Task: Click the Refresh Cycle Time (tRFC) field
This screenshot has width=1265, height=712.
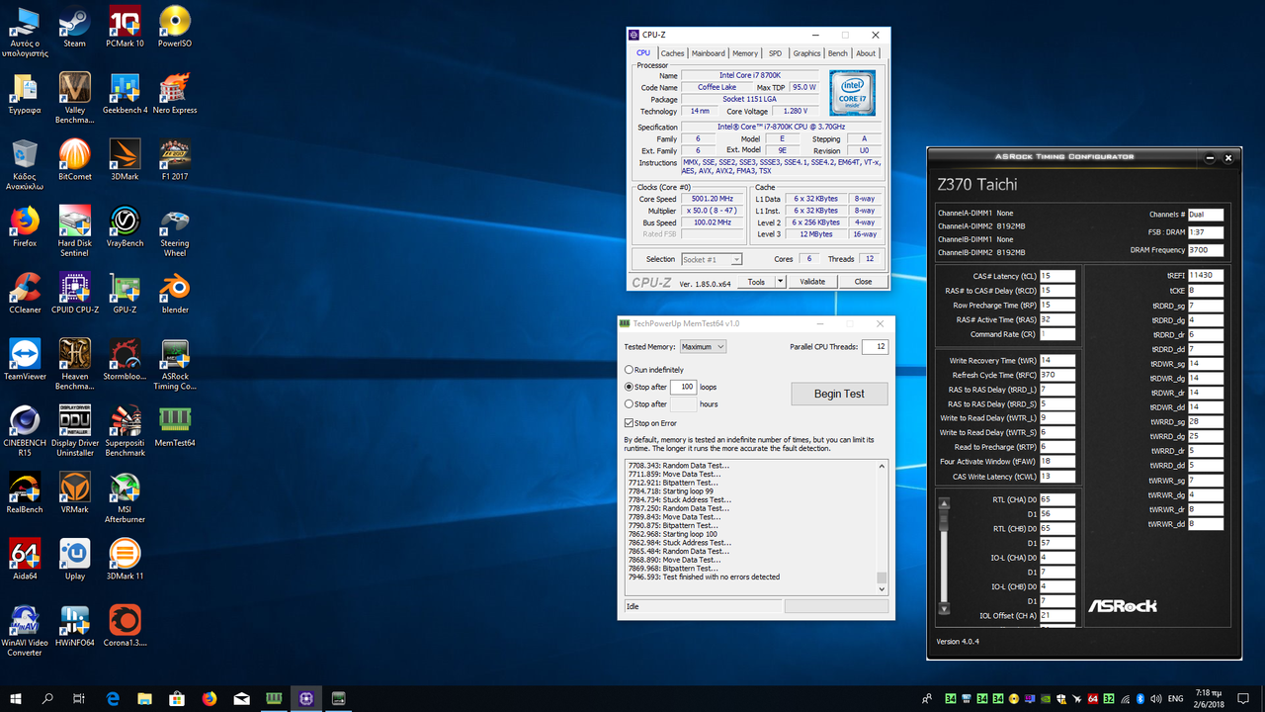Action: tap(1056, 375)
